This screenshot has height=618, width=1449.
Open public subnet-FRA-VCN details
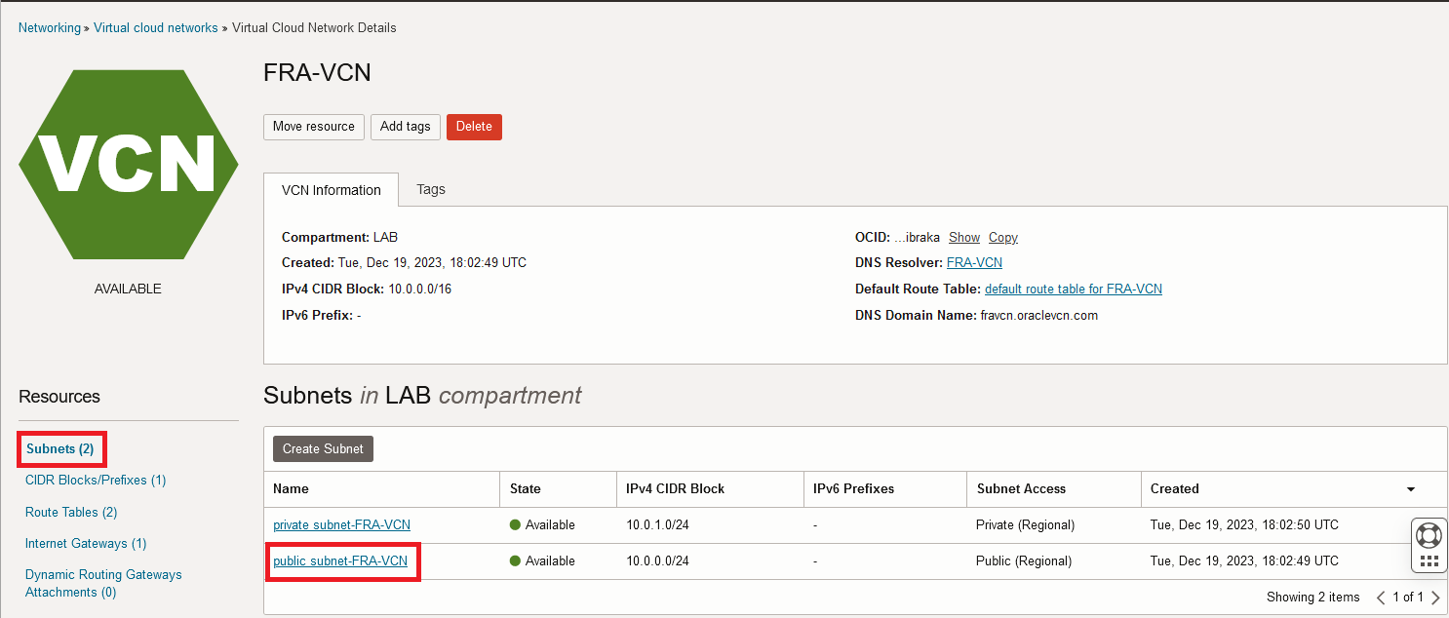click(x=340, y=561)
